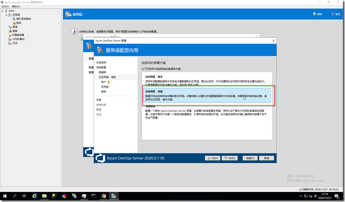Select the 团队项目集合 tree icon
This screenshot has width=345, height=202.
14,19
